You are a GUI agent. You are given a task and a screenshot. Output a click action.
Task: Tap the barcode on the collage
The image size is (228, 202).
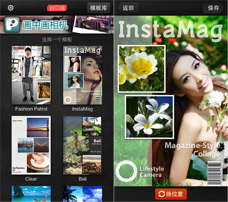(x=215, y=173)
